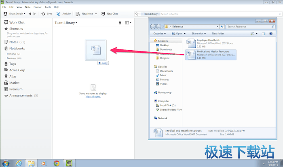Open the note list view options dropdown

click(128, 23)
